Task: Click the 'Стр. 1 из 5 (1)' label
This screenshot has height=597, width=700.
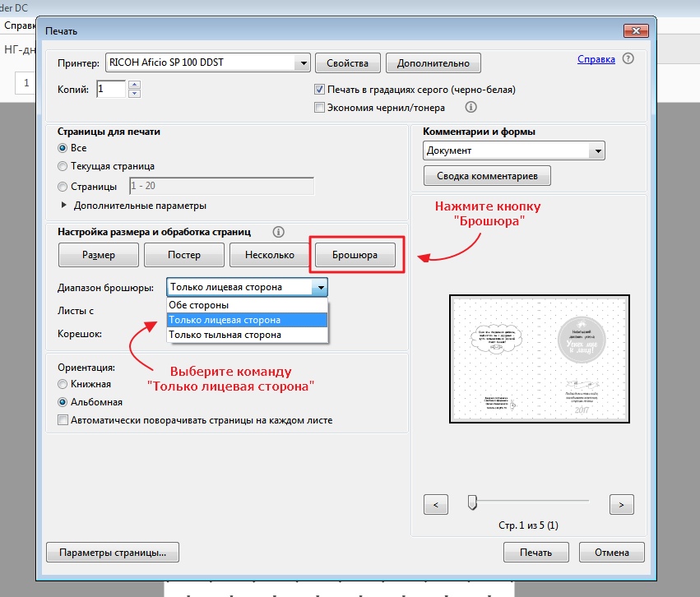Action: 528,525
